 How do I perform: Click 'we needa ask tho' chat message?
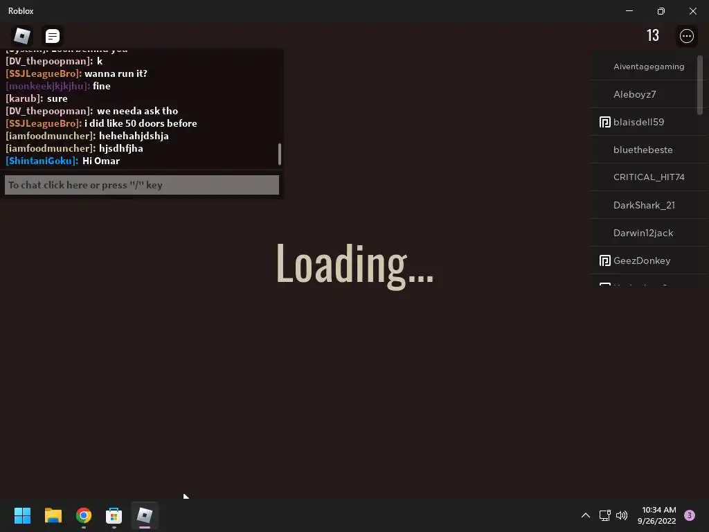click(137, 111)
